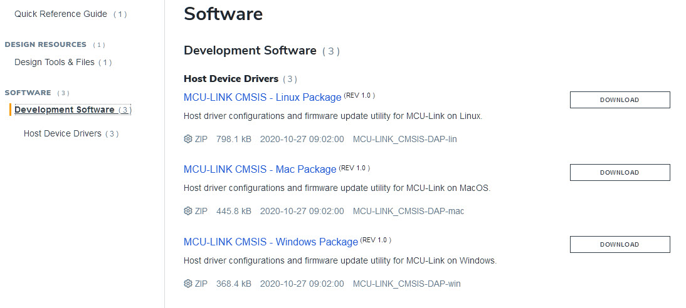The width and height of the screenshot is (686, 308).
Task: Download the MCU-LINK CMSIS Mac Package
Action: (620, 172)
